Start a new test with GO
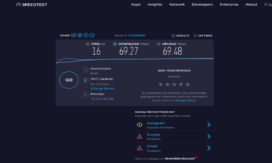Viewport: 272px width, 163px height. 69,80
